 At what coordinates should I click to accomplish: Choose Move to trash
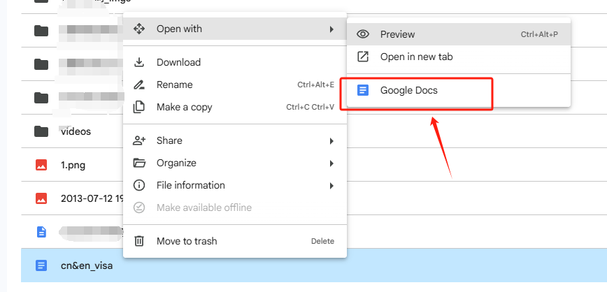point(234,241)
